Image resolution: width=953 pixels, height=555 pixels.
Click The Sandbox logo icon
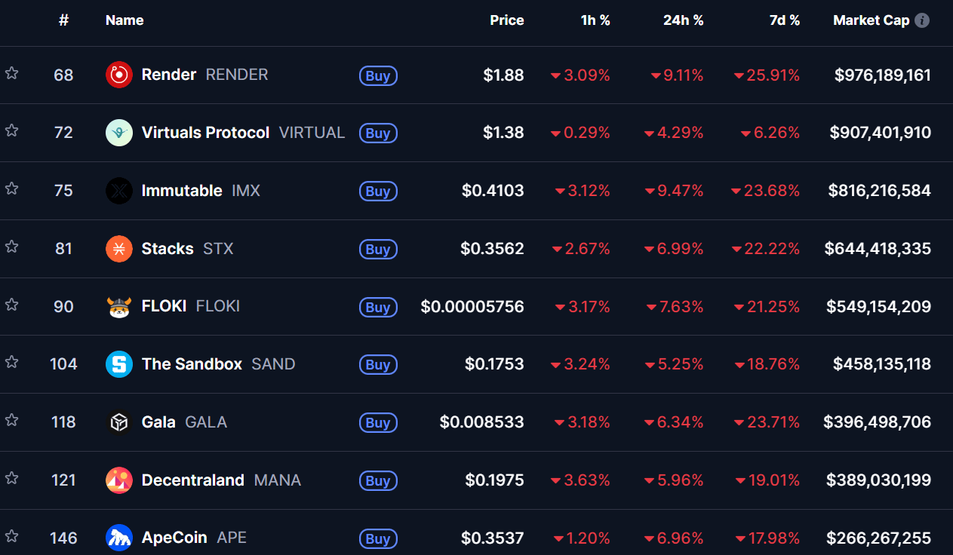[x=119, y=364]
